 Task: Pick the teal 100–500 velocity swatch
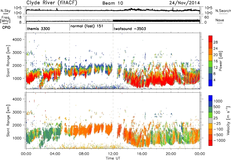click(x=210, y=109)
